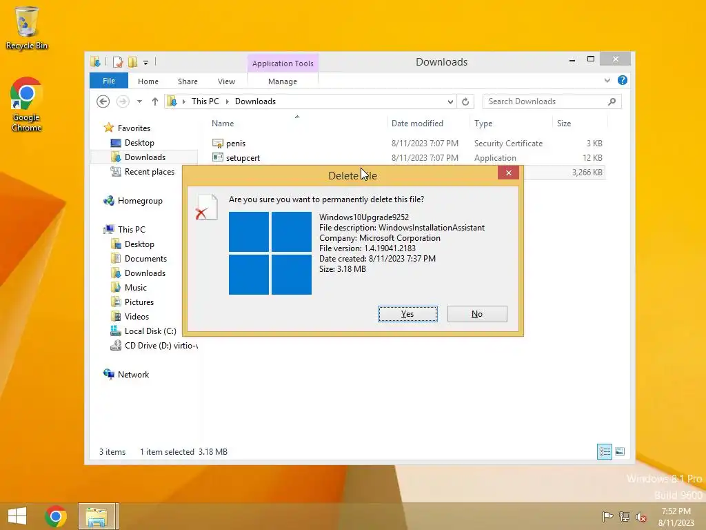
Task: Expand the breadcrumb arrow after This PC
Action: [228, 101]
